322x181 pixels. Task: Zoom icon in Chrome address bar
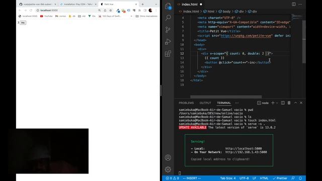pos(100,10)
